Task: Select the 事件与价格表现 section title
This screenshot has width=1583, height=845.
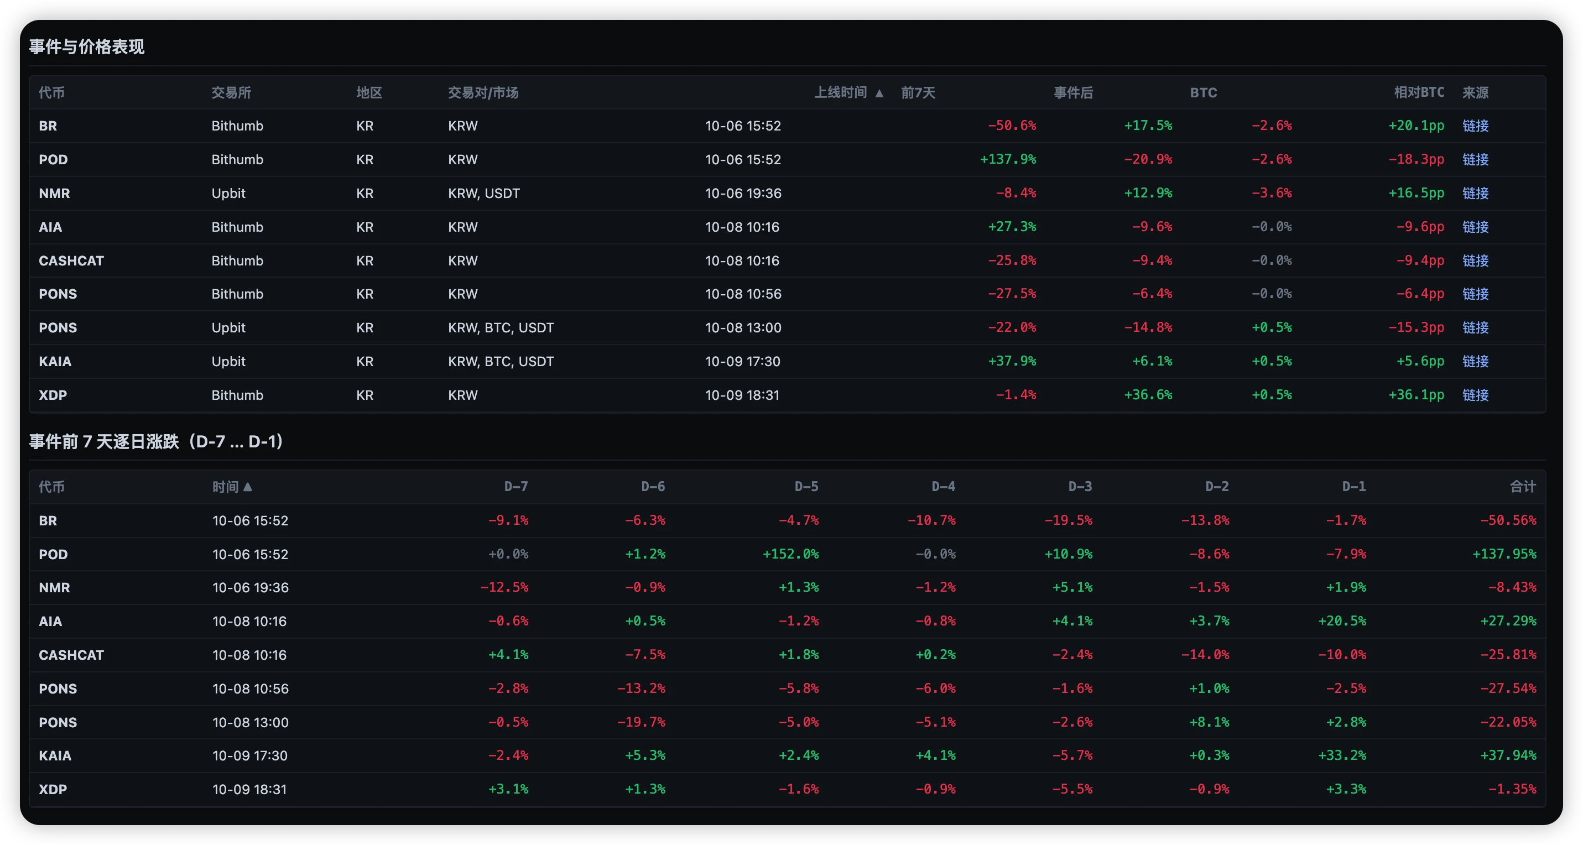Action: pos(87,46)
